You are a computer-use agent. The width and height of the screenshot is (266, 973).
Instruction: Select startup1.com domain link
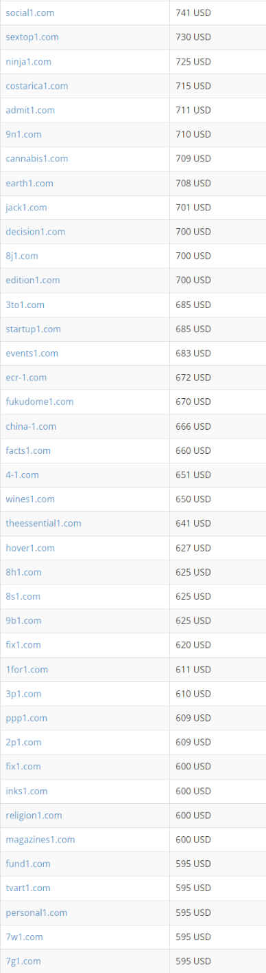pos(34,329)
